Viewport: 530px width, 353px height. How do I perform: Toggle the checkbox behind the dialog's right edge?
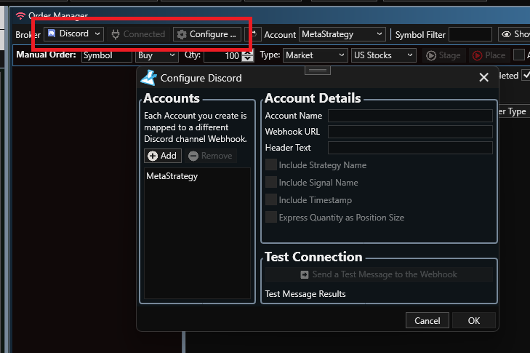(x=526, y=75)
